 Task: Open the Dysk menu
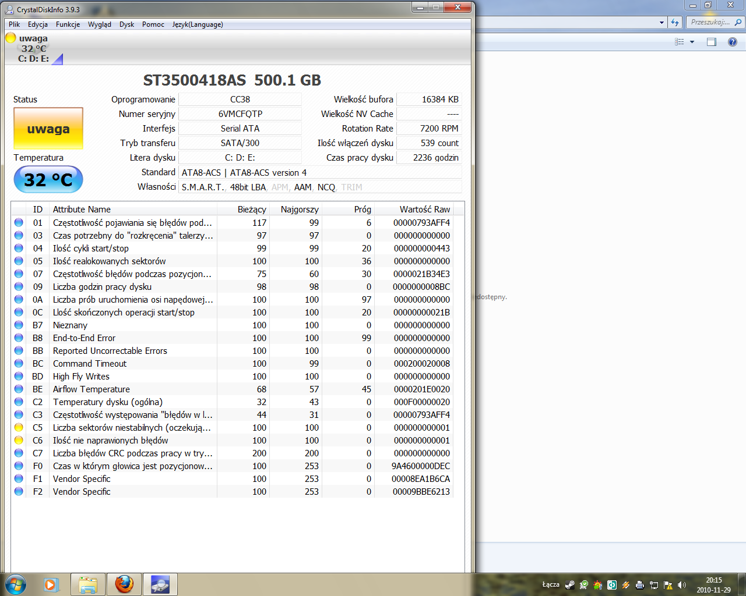(126, 24)
